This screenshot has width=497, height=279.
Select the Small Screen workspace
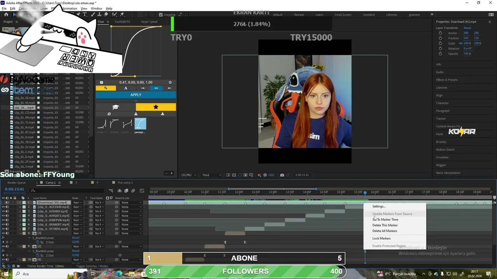pos(343,15)
